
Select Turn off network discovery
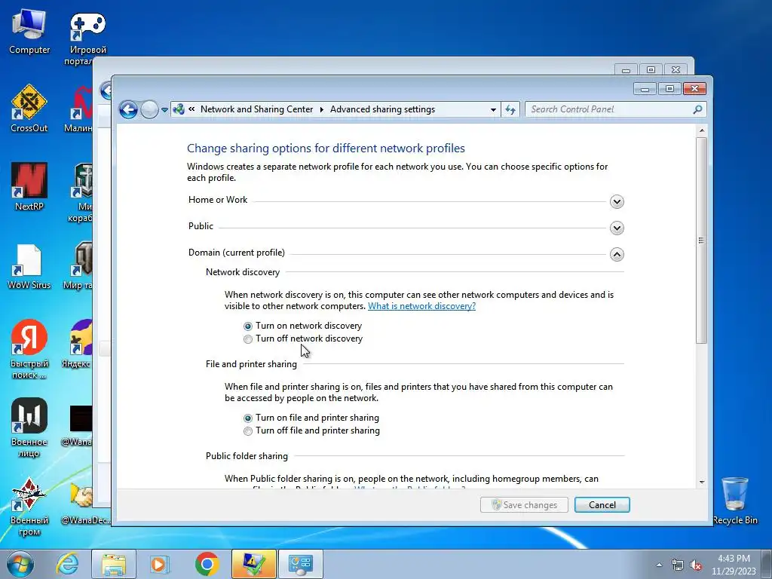click(247, 339)
